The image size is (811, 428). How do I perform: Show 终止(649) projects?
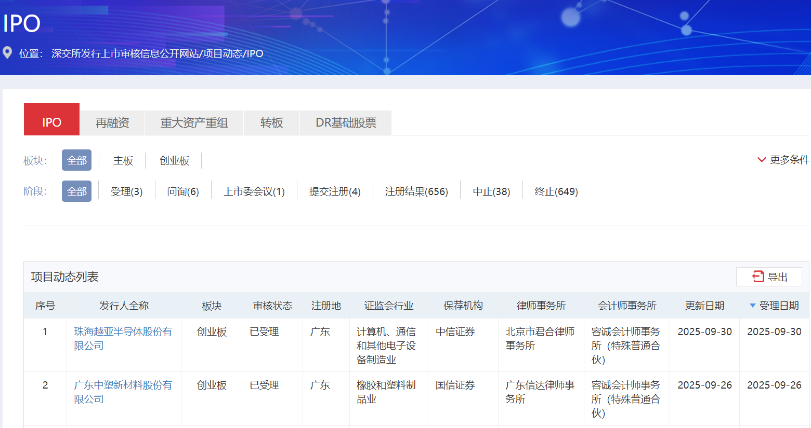pyautogui.click(x=556, y=191)
